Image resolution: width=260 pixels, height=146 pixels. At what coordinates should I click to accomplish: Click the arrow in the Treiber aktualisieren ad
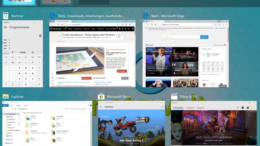pyautogui.click(x=119, y=36)
